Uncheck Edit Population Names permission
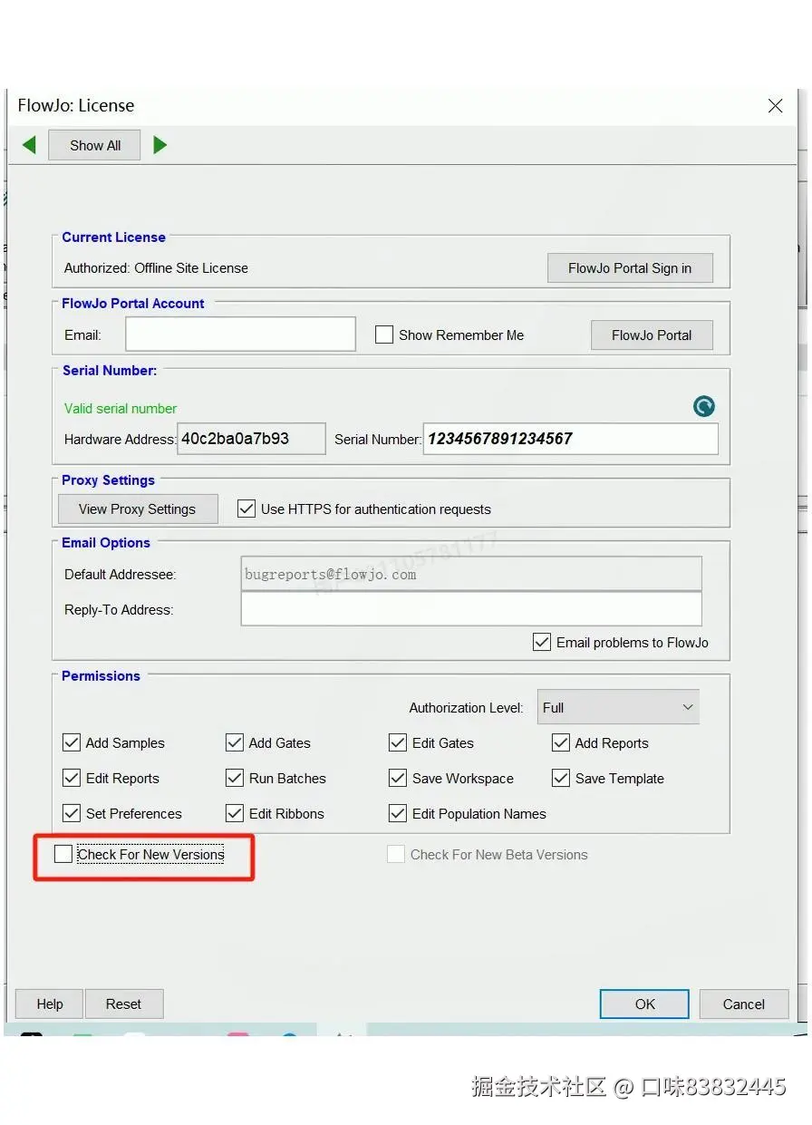The width and height of the screenshot is (812, 1125). [x=398, y=814]
